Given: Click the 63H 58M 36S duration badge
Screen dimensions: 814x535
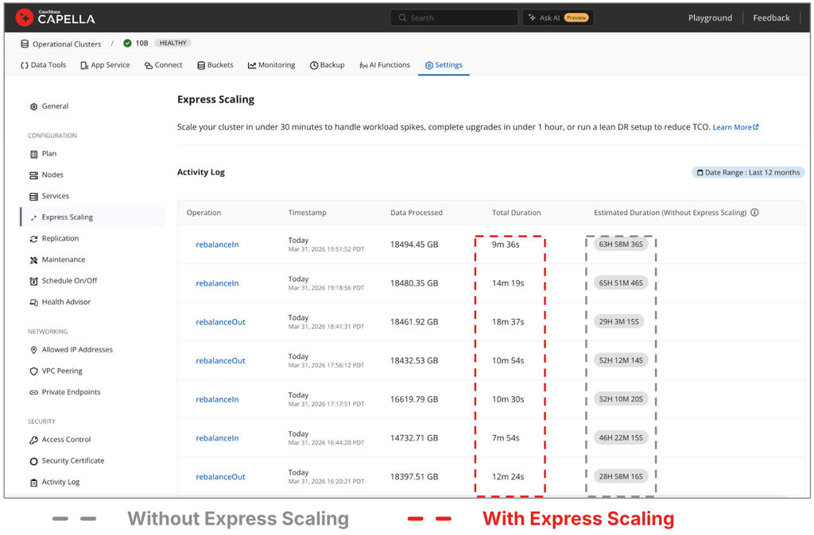Looking at the screenshot, I should 621,244.
